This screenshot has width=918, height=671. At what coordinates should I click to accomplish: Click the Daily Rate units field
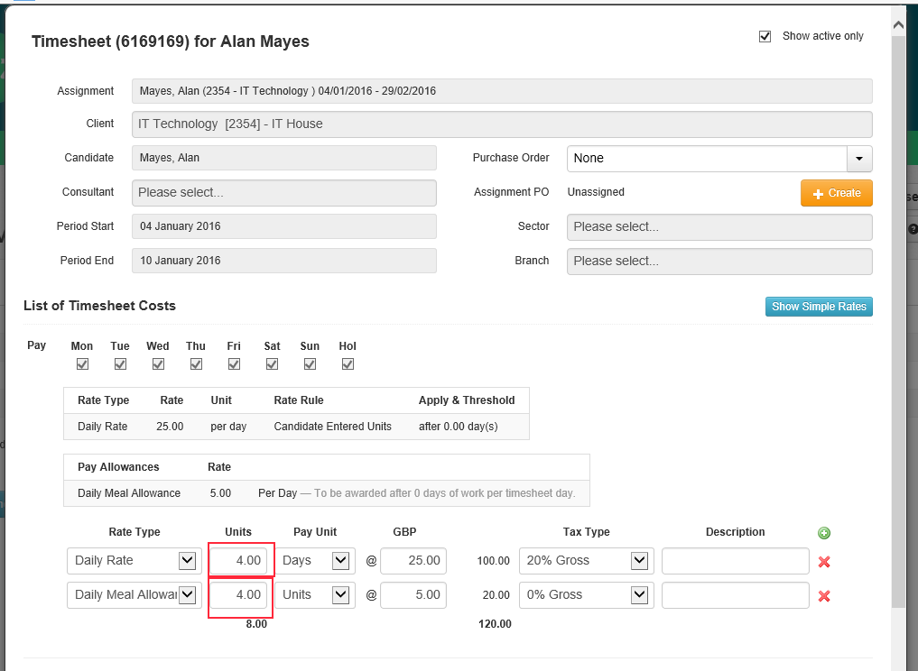[239, 561]
